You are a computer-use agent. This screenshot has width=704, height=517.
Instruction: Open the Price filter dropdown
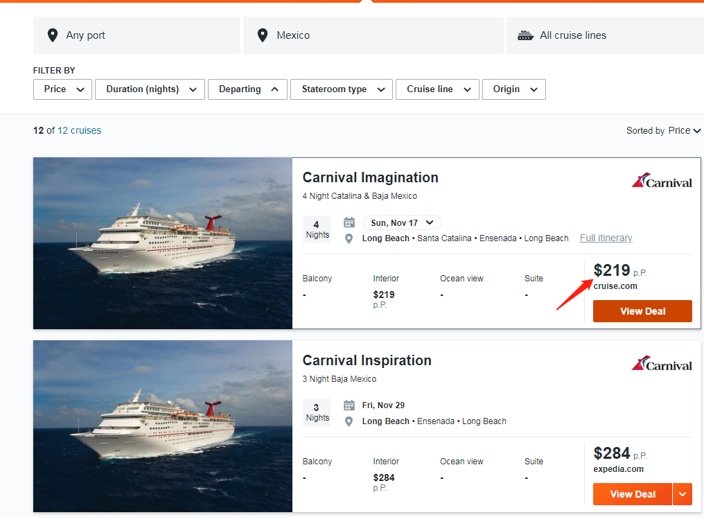pos(62,89)
